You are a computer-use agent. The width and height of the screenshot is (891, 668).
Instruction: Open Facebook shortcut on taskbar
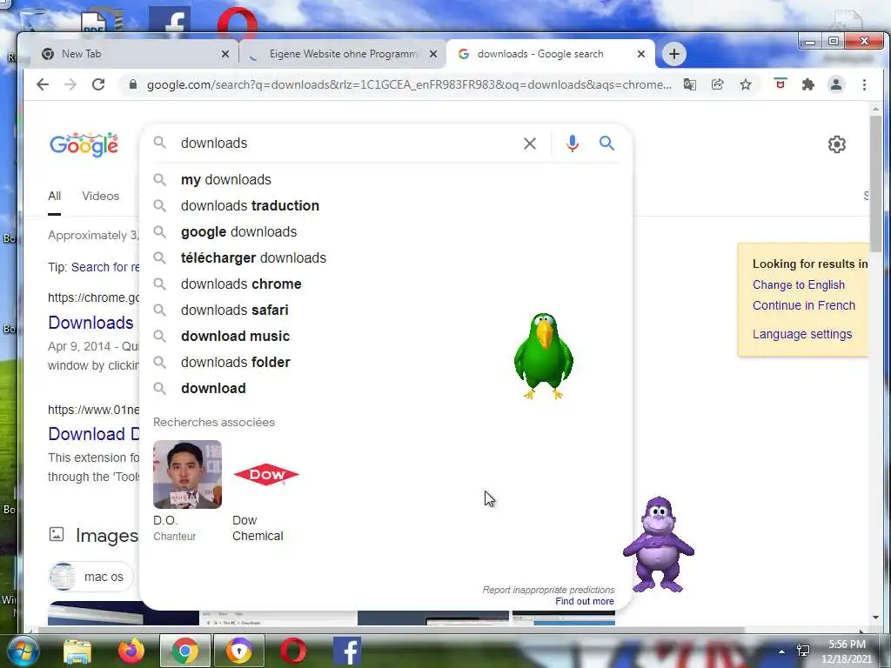point(346,651)
